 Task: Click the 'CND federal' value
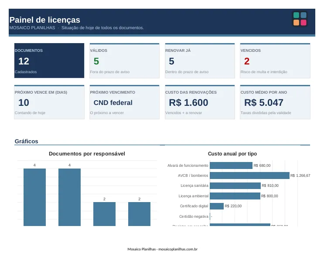point(113,102)
